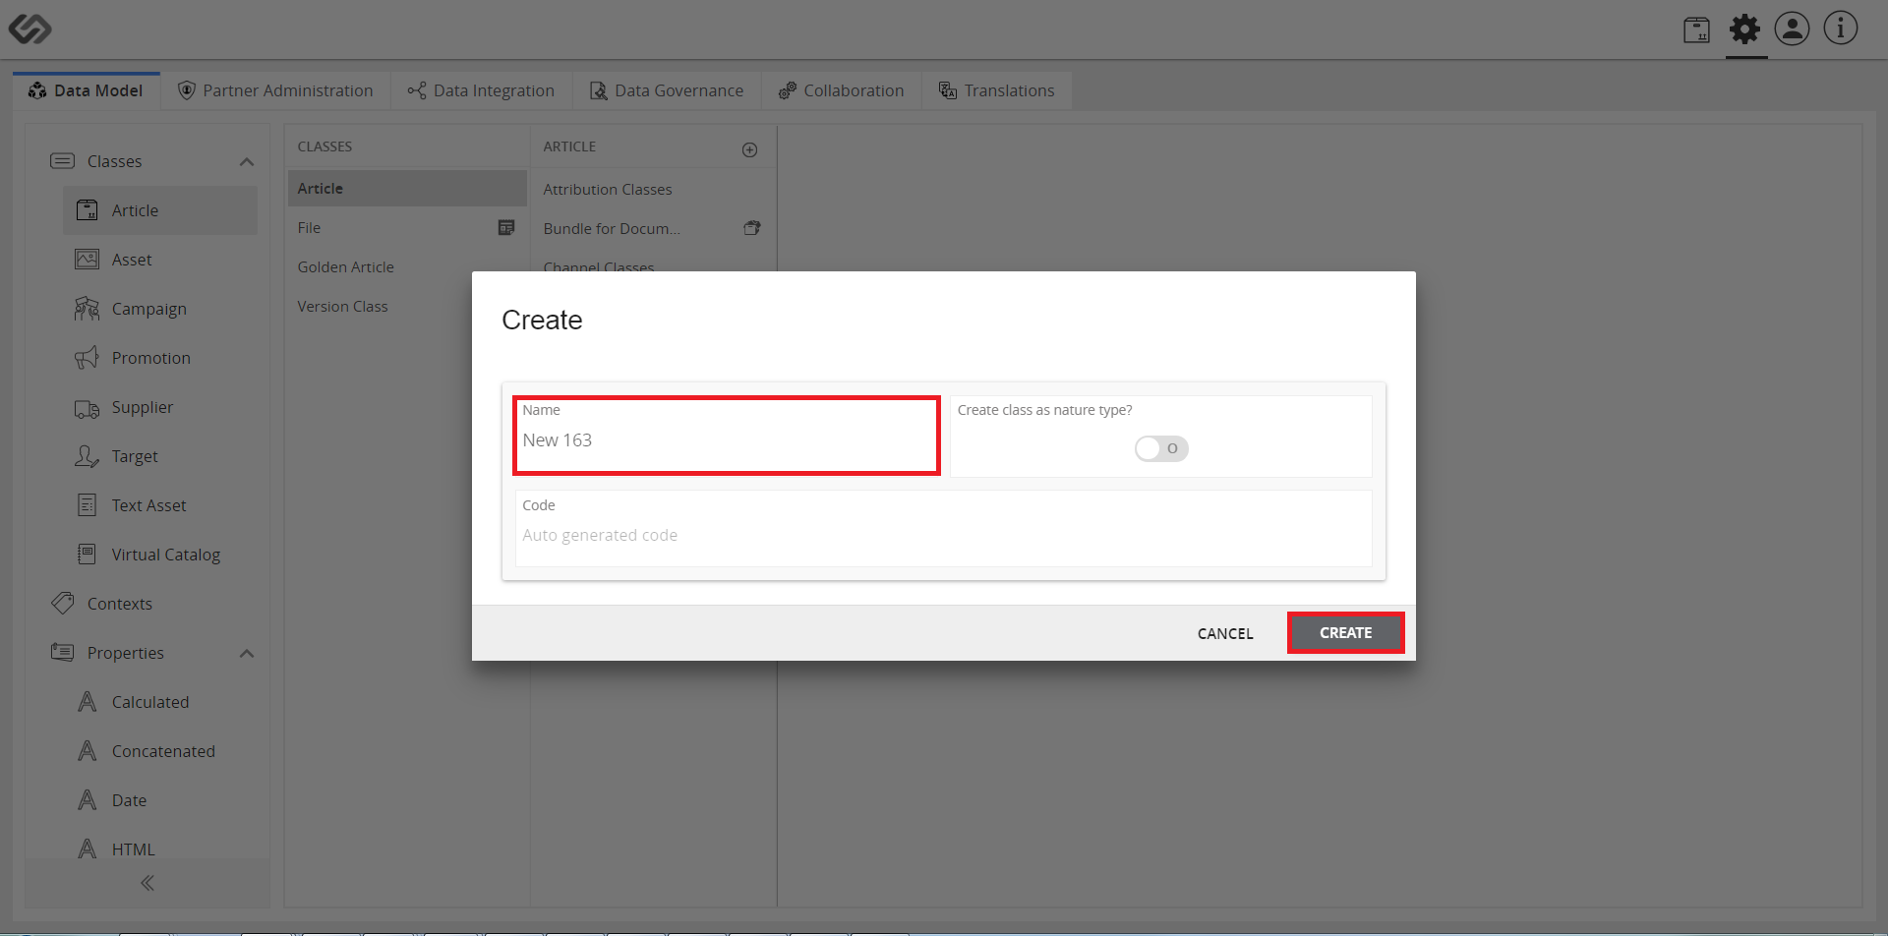Open the user profile icon
1888x936 pixels.
click(1792, 29)
